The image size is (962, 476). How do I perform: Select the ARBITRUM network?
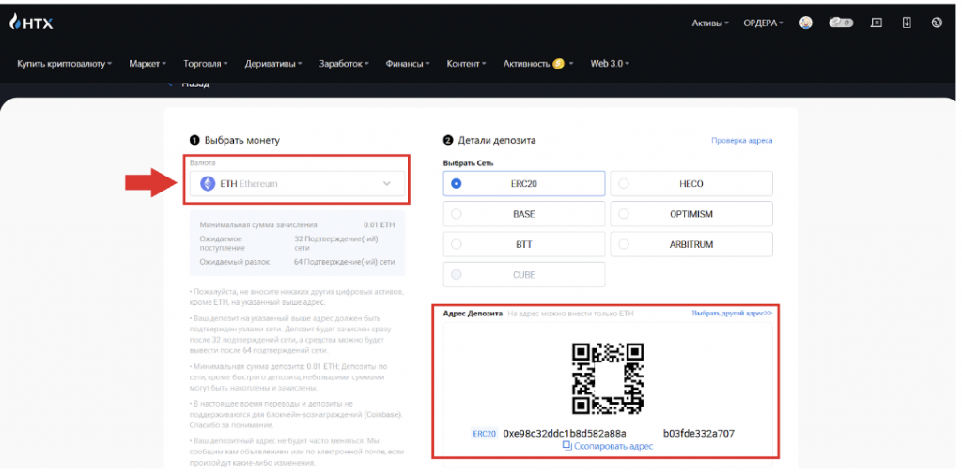pyautogui.click(x=691, y=244)
